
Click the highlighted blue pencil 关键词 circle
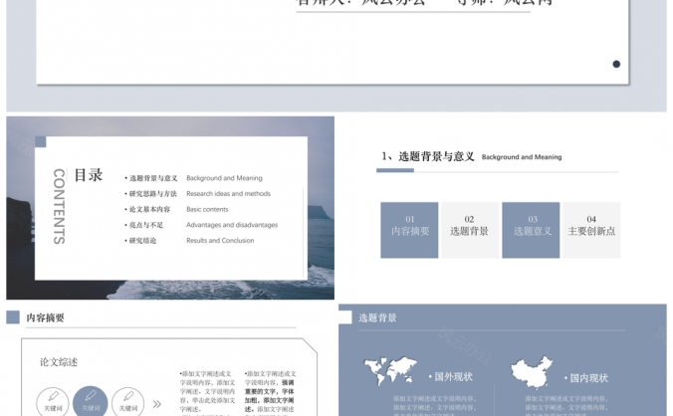click(x=91, y=401)
